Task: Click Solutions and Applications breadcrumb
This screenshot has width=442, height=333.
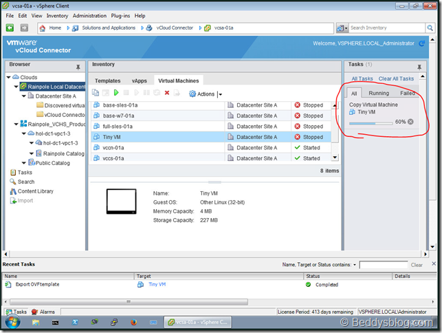Action: [109, 28]
